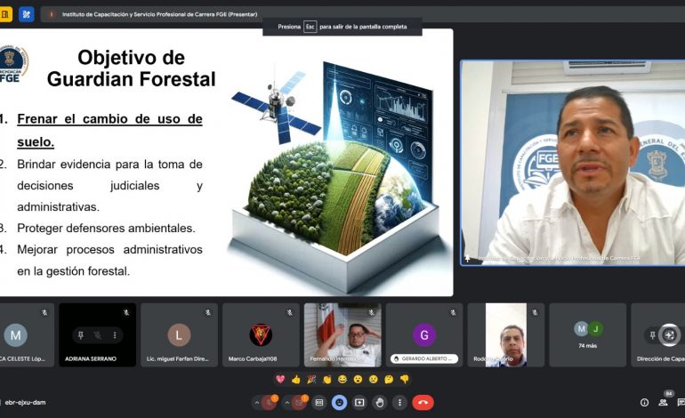Open the in-call chat panel
This screenshot has height=418, width=685.
tap(681, 403)
